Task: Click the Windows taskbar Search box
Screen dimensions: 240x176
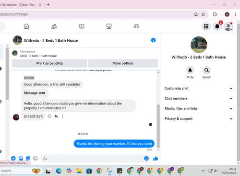Action: click(21, 171)
